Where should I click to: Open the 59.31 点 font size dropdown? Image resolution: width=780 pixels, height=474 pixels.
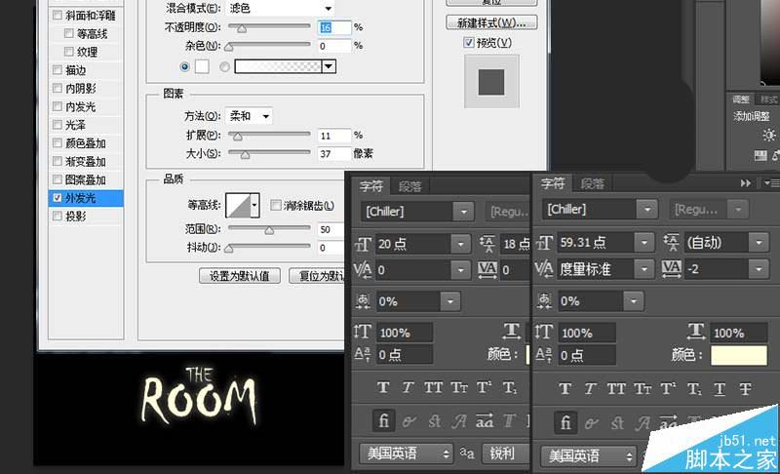point(644,242)
